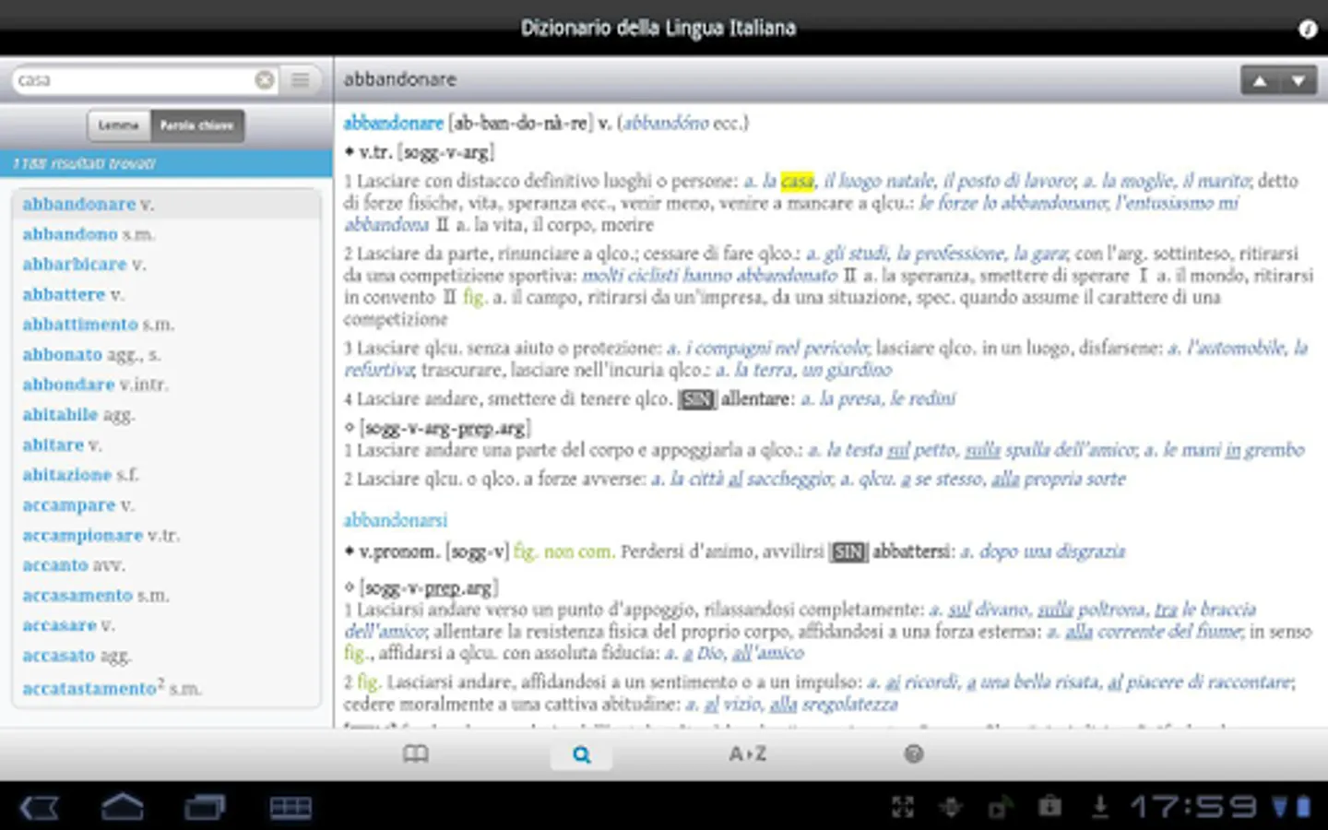Image resolution: width=1328 pixels, height=830 pixels.
Task: Select "abitare v." in the results list
Action: 166,445
